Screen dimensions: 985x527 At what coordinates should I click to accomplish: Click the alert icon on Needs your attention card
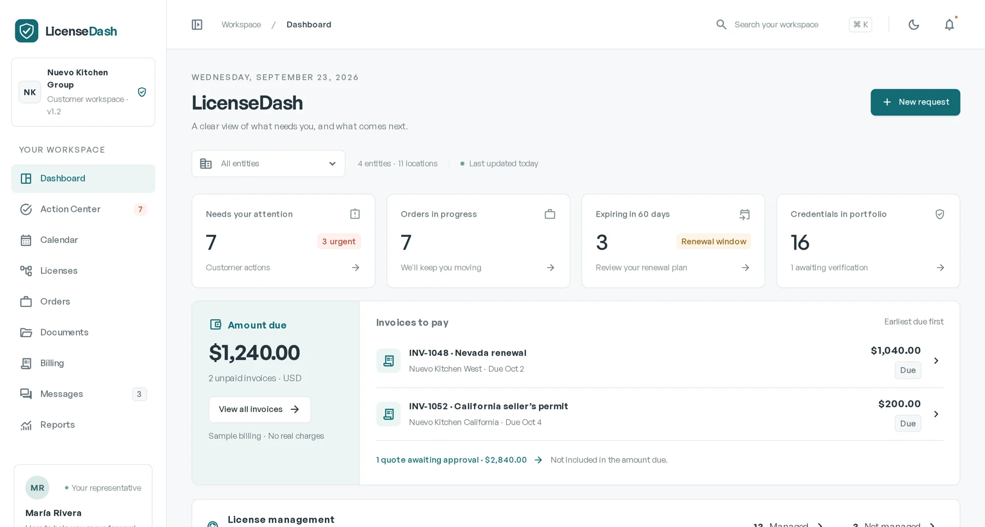click(355, 214)
